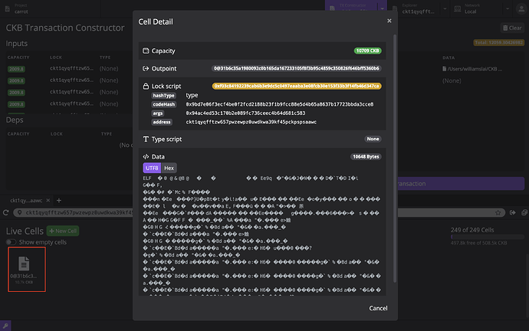Click the Lock script padlock icon

click(x=146, y=86)
